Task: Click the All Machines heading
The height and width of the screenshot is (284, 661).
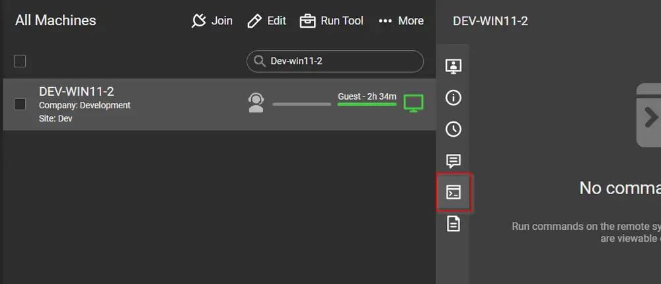Action: [56, 20]
